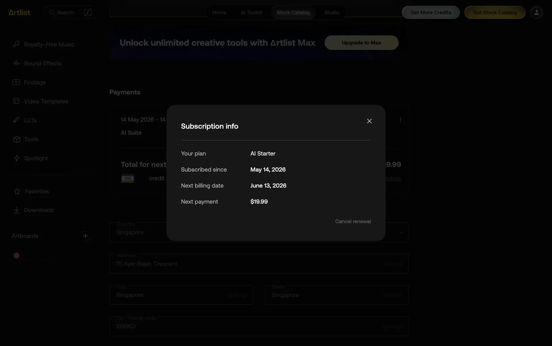Open Artboards section label
The image size is (552, 346).
(x=25, y=236)
